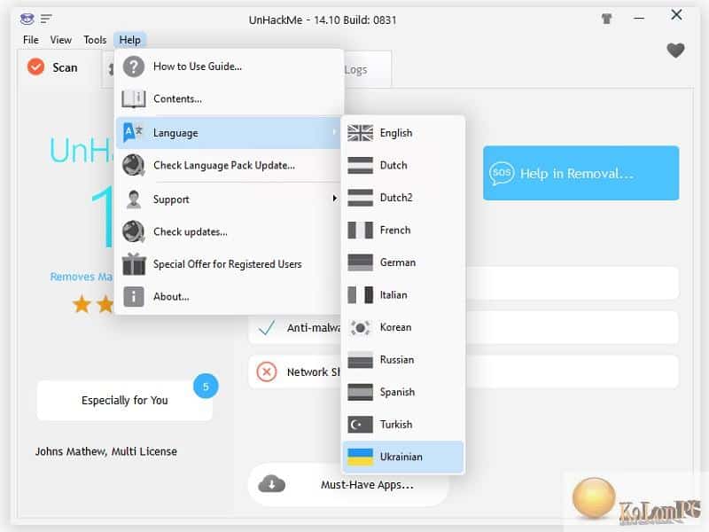Click the heart favorite icon
709x532 pixels.
675,51
